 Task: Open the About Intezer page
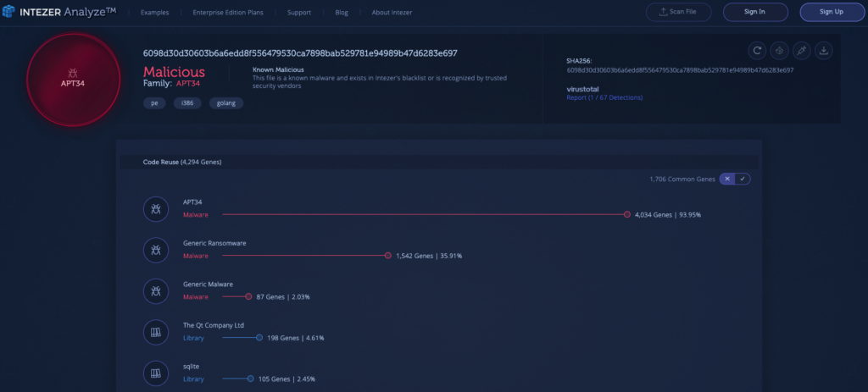click(x=392, y=12)
